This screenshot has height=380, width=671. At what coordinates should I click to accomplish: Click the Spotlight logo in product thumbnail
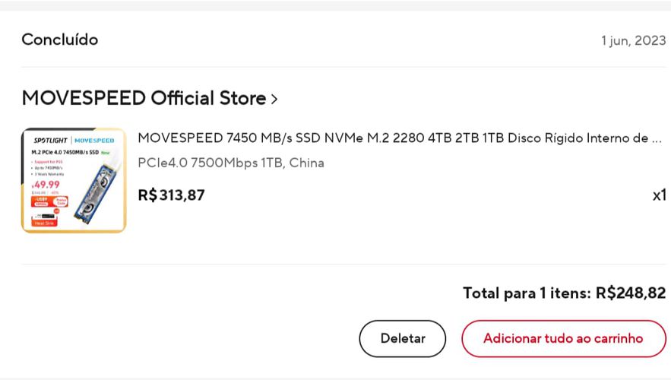click(x=50, y=141)
